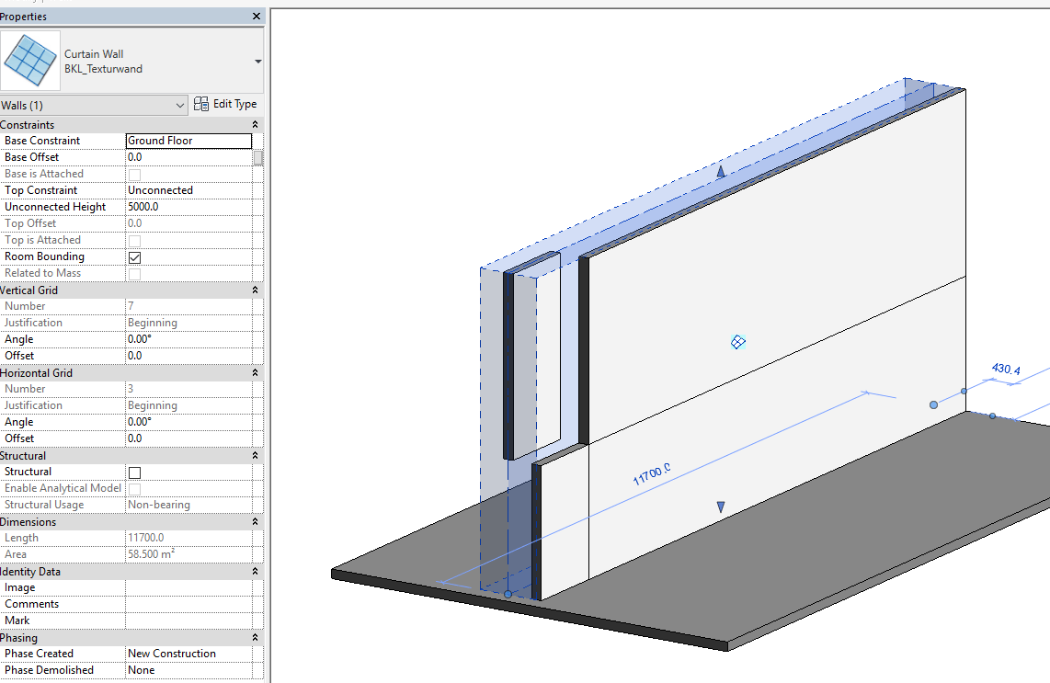
Task: Click the Mark property field
Action: 188,620
